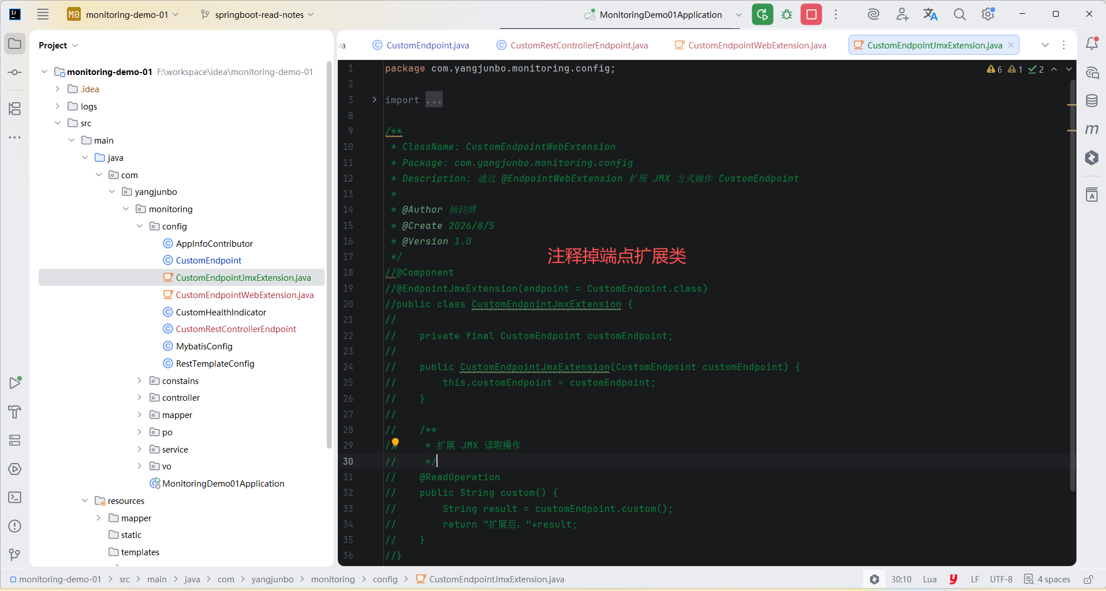Image resolution: width=1106 pixels, height=591 pixels.
Task: Open the Commit tool window
Action: 15,73
